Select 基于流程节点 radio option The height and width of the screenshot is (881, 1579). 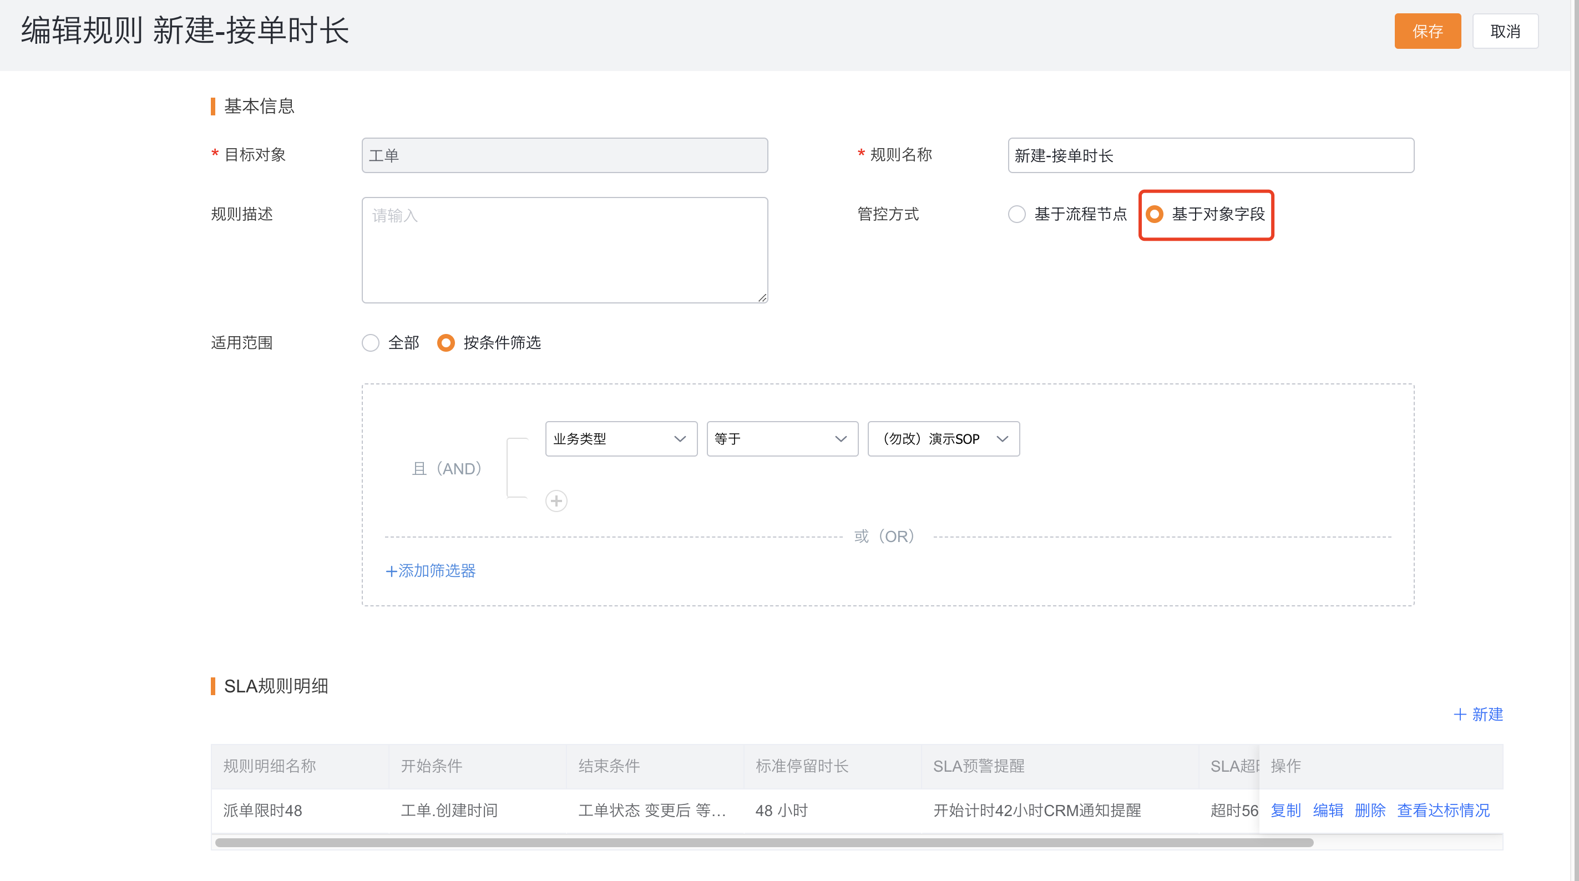coord(1017,214)
